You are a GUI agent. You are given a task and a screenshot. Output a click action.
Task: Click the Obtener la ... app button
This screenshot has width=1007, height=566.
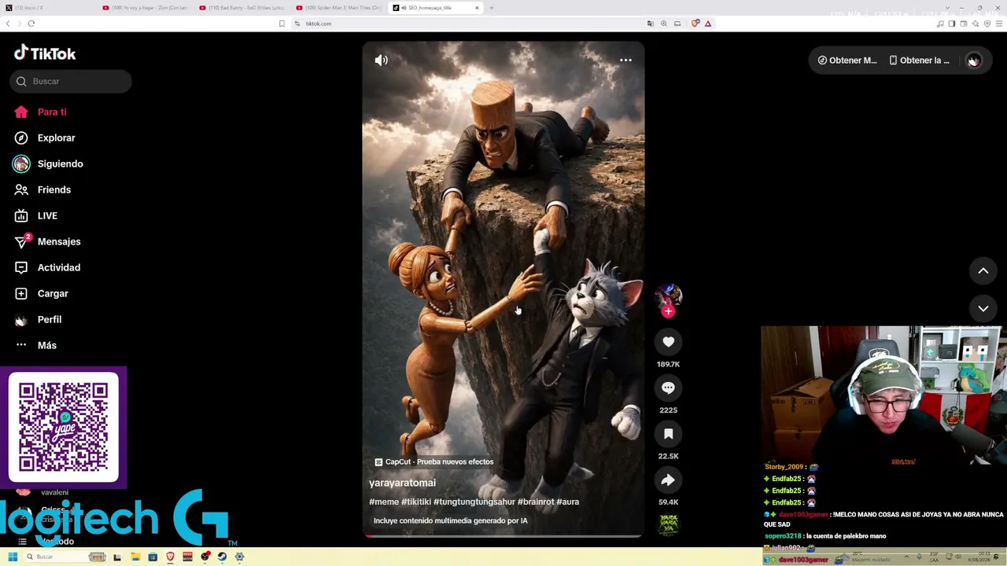919,61
